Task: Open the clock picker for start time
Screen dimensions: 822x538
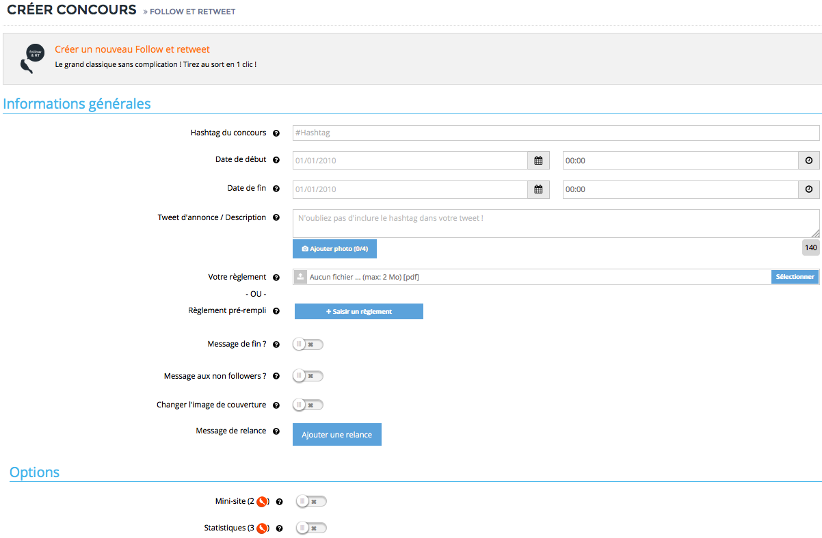Action: [808, 161]
